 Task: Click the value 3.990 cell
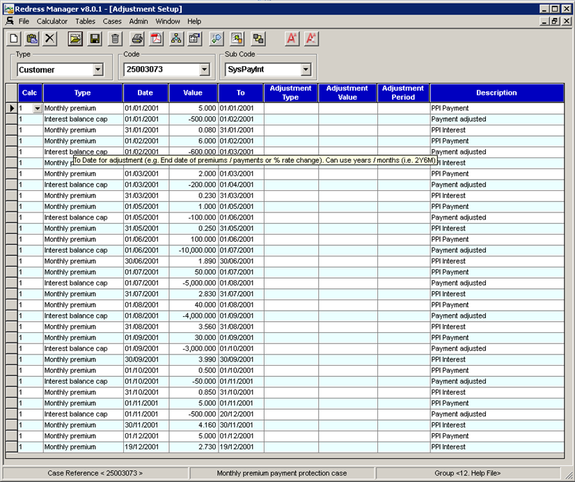point(194,359)
